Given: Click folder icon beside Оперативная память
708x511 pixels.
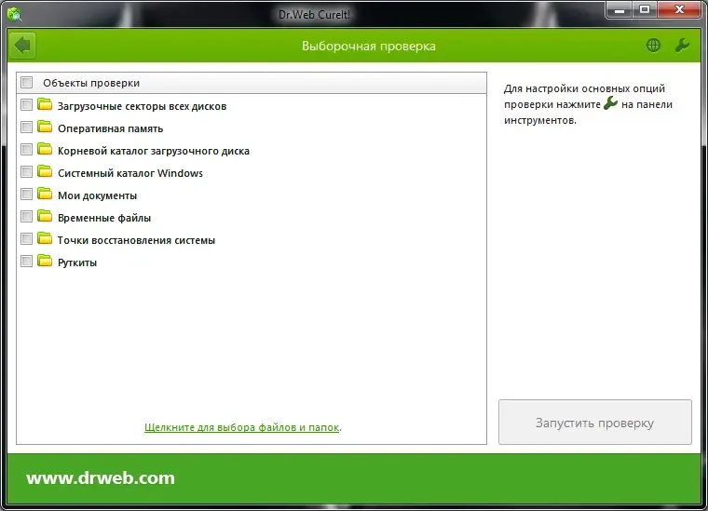Looking at the screenshot, I should point(45,127).
